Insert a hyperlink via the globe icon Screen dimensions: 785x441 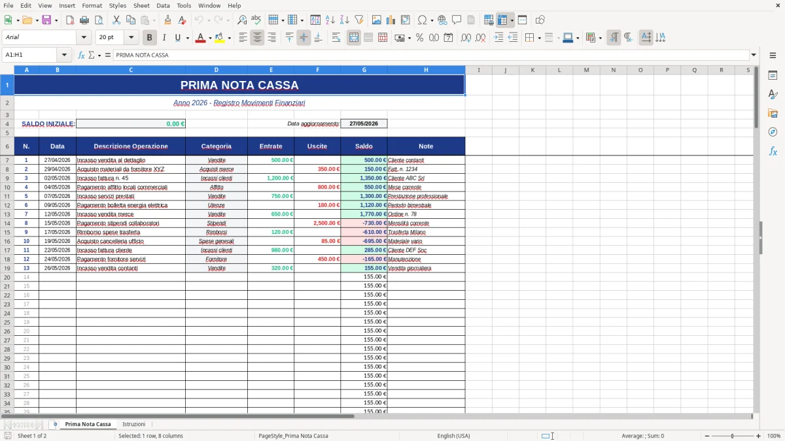pyautogui.click(x=442, y=20)
